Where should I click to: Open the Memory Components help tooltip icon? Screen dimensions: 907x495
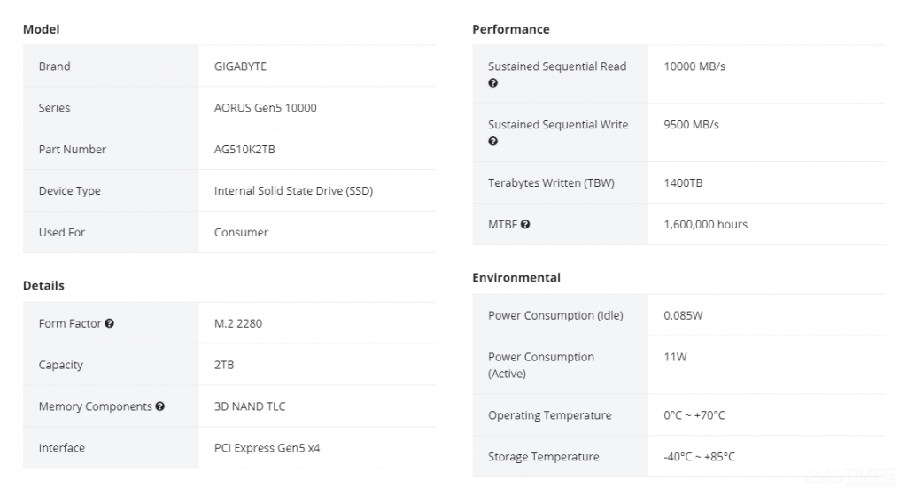pyautogui.click(x=160, y=407)
